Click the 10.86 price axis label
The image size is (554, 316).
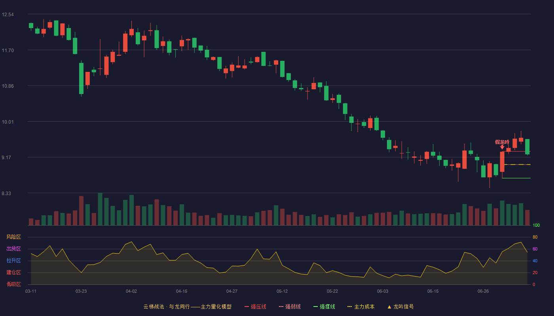click(8, 86)
